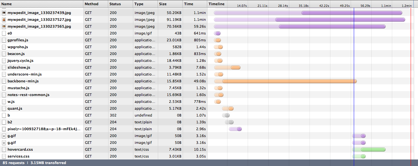Click the document icon beside hovercard.css
The height and width of the screenshot is (166, 418).
[4, 149]
